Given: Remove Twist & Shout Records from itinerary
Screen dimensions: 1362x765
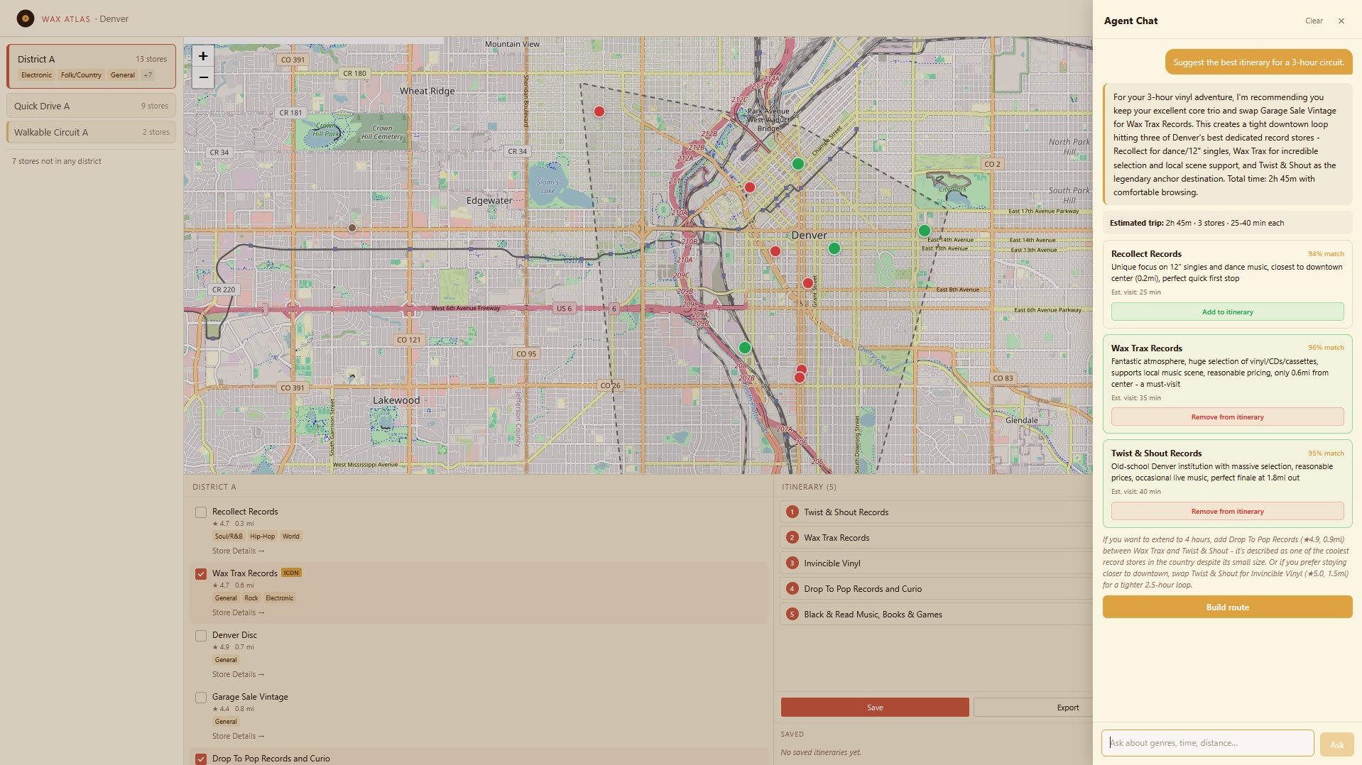Looking at the screenshot, I should coord(1227,511).
